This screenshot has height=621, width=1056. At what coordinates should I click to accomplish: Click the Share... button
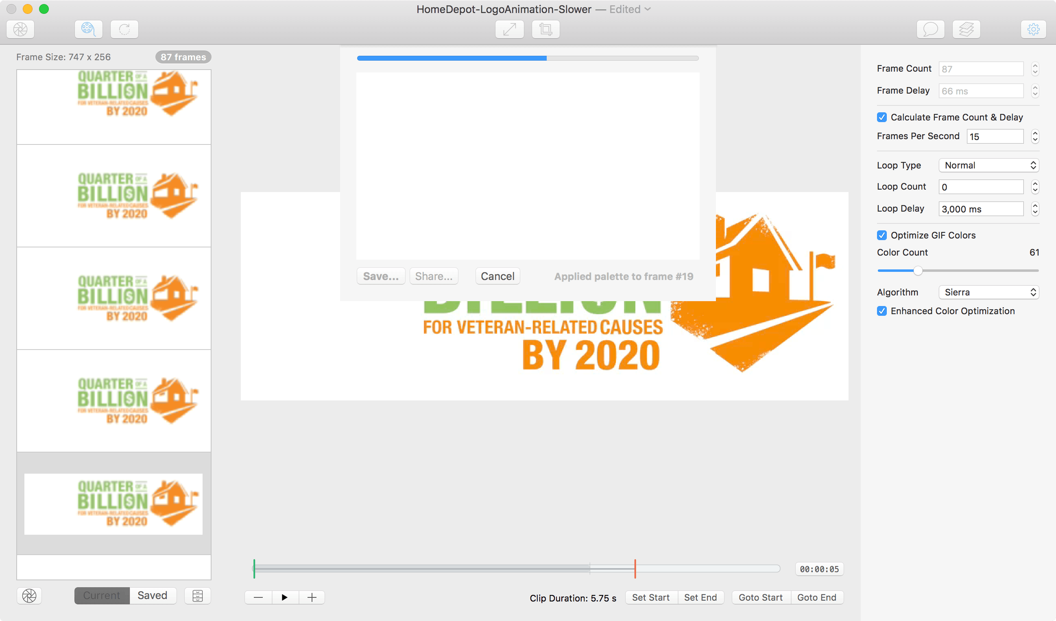click(x=434, y=276)
